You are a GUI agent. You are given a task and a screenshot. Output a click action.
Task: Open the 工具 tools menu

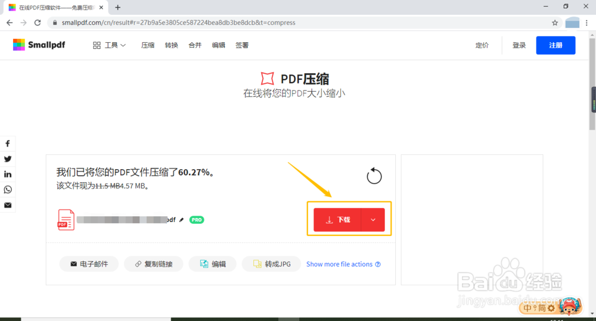[x=109, y=45]
